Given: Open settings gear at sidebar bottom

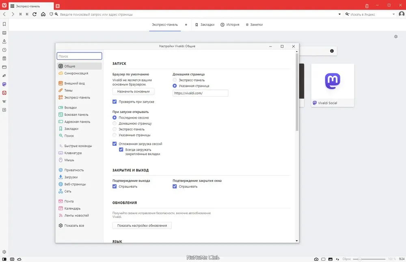Looking at the screenshot, I should [x=4, y=252].
